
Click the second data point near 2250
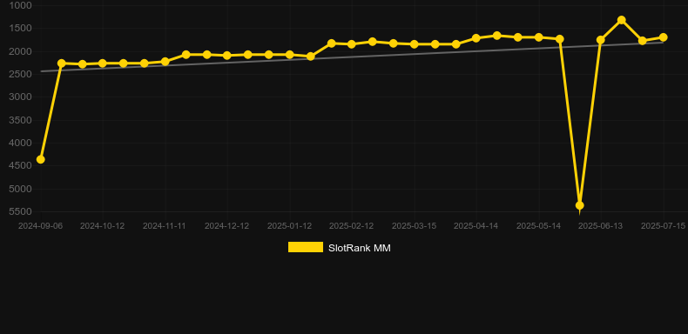coord(62,63)
